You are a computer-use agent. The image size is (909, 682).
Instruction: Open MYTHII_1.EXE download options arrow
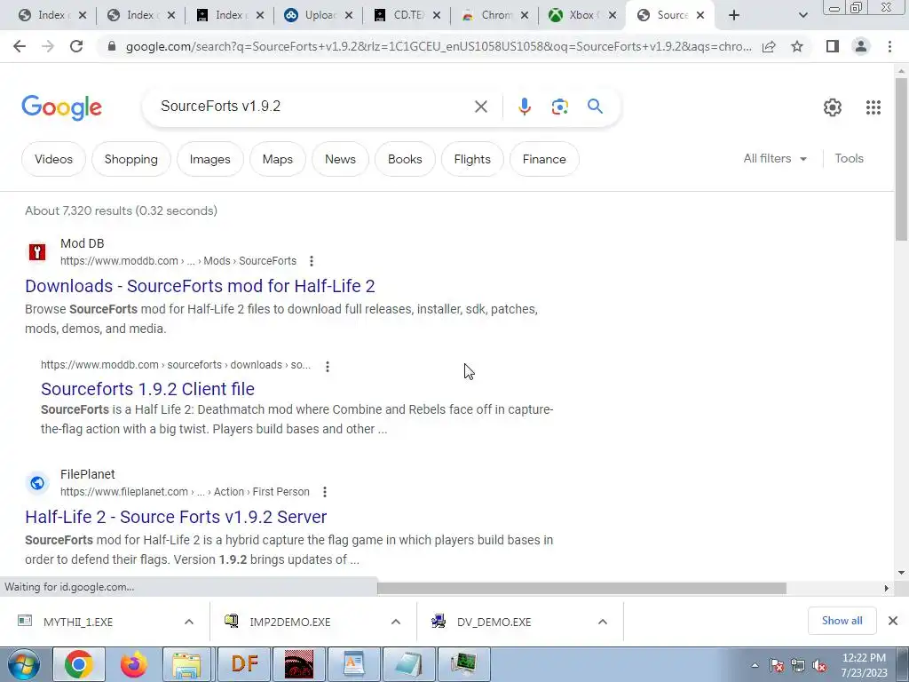(189, 622)
